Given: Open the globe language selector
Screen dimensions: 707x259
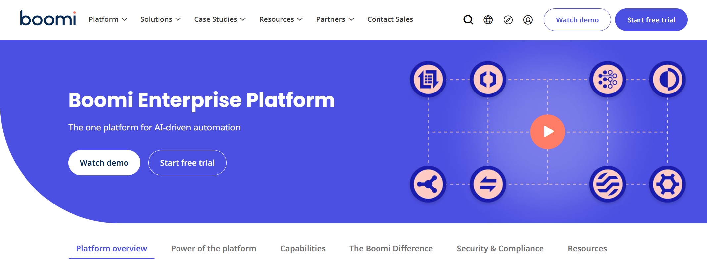Looking at the screenshot, I should 488,20.
